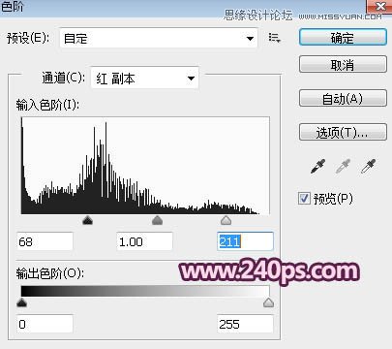
Task: Click the output levels black slider triangle
Action: [21, 302]
